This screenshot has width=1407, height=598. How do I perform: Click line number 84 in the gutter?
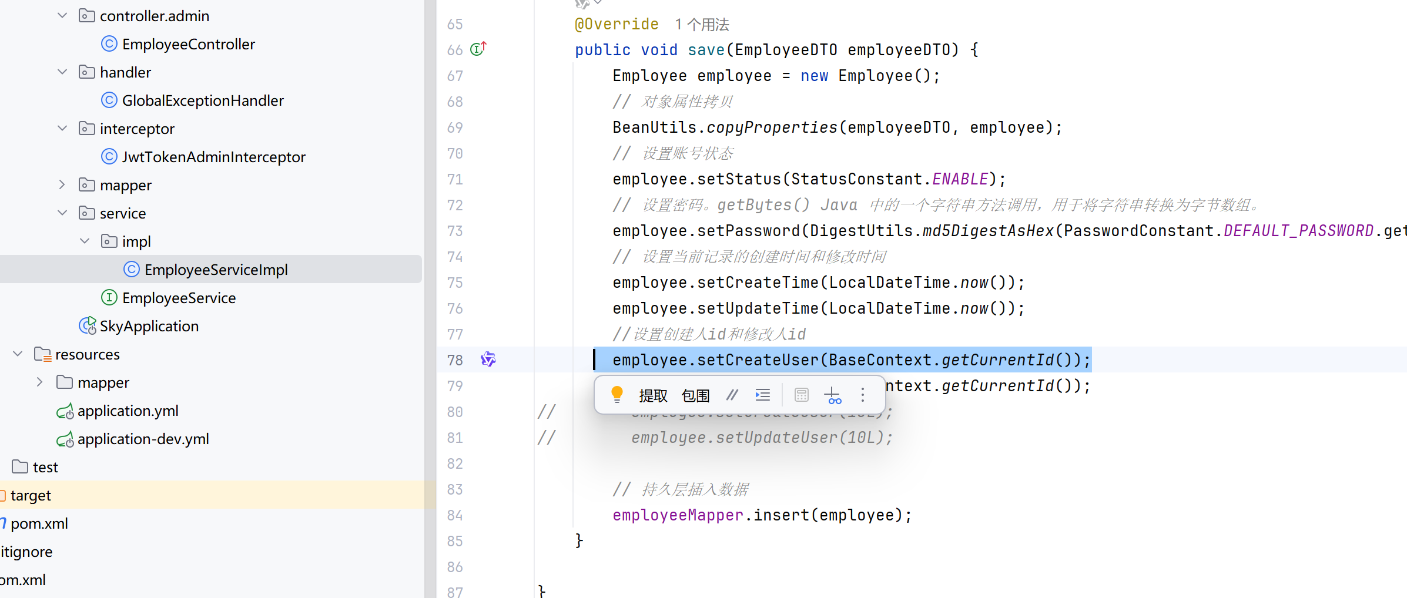click(x=455, y=515)
